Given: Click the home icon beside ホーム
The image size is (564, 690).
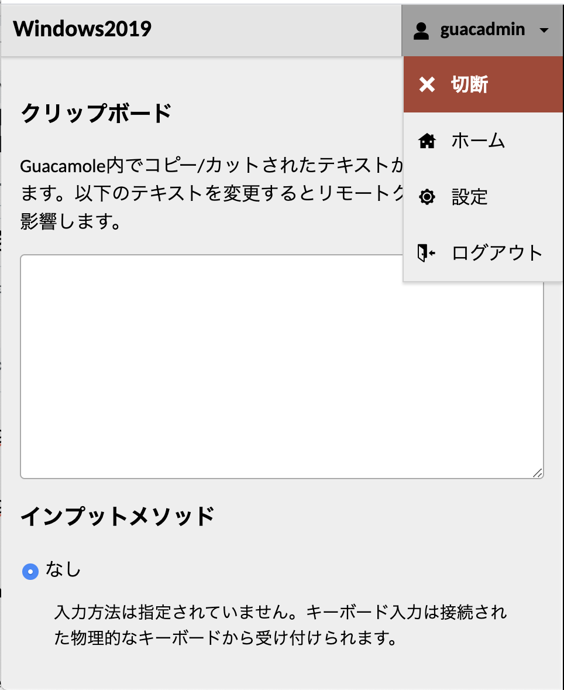Looking at the screenshot, I should [427, 141].
